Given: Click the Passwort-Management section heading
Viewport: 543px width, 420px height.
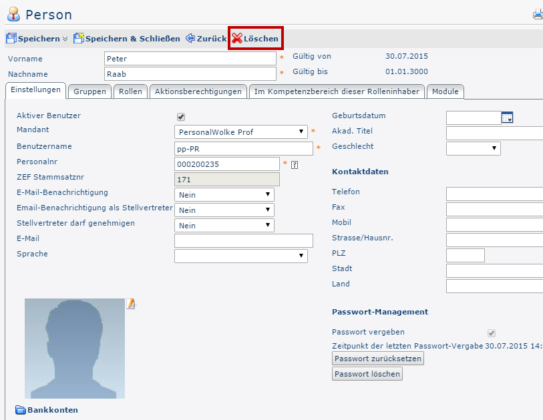Looking at the screenshot, I should pos(380,312).
